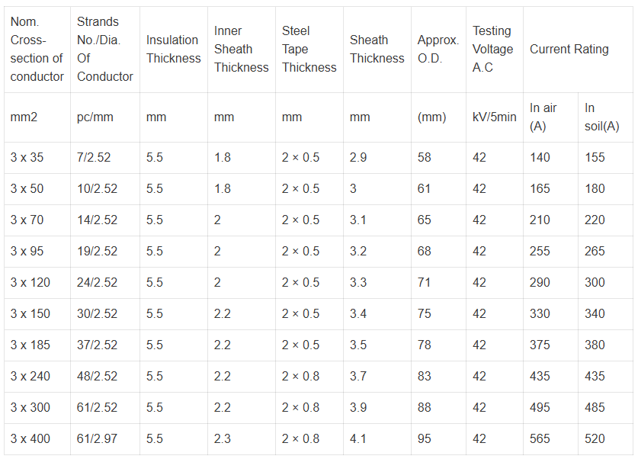Image resolution: width=638 pixels, height=459 pixels.
Task: Click the '61/2.97' strands value
Action: (98, 438)
